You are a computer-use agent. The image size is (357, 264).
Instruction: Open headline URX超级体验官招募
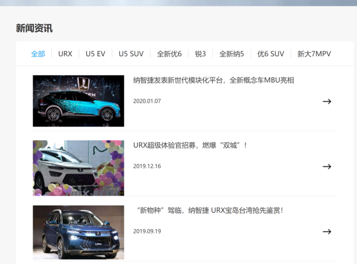tap(190, 145)
